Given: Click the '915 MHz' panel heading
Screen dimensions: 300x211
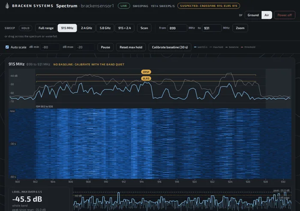Looking at the screenshot, I should 16,64.
